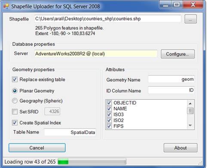Close the Shapefile Uploader window
207x168 pixels.
pos(193,5)
